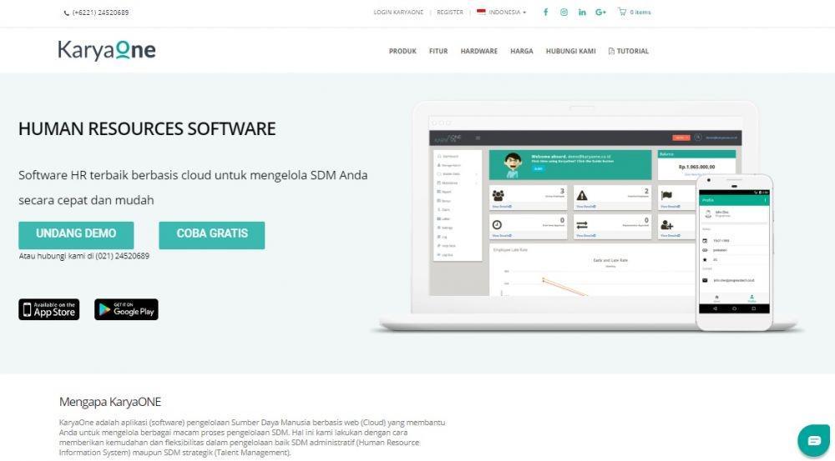
Task: Click text 'Atau hubungi kami di (021) 24520689'
Action: pyautogui.click(x=84, y=256)
